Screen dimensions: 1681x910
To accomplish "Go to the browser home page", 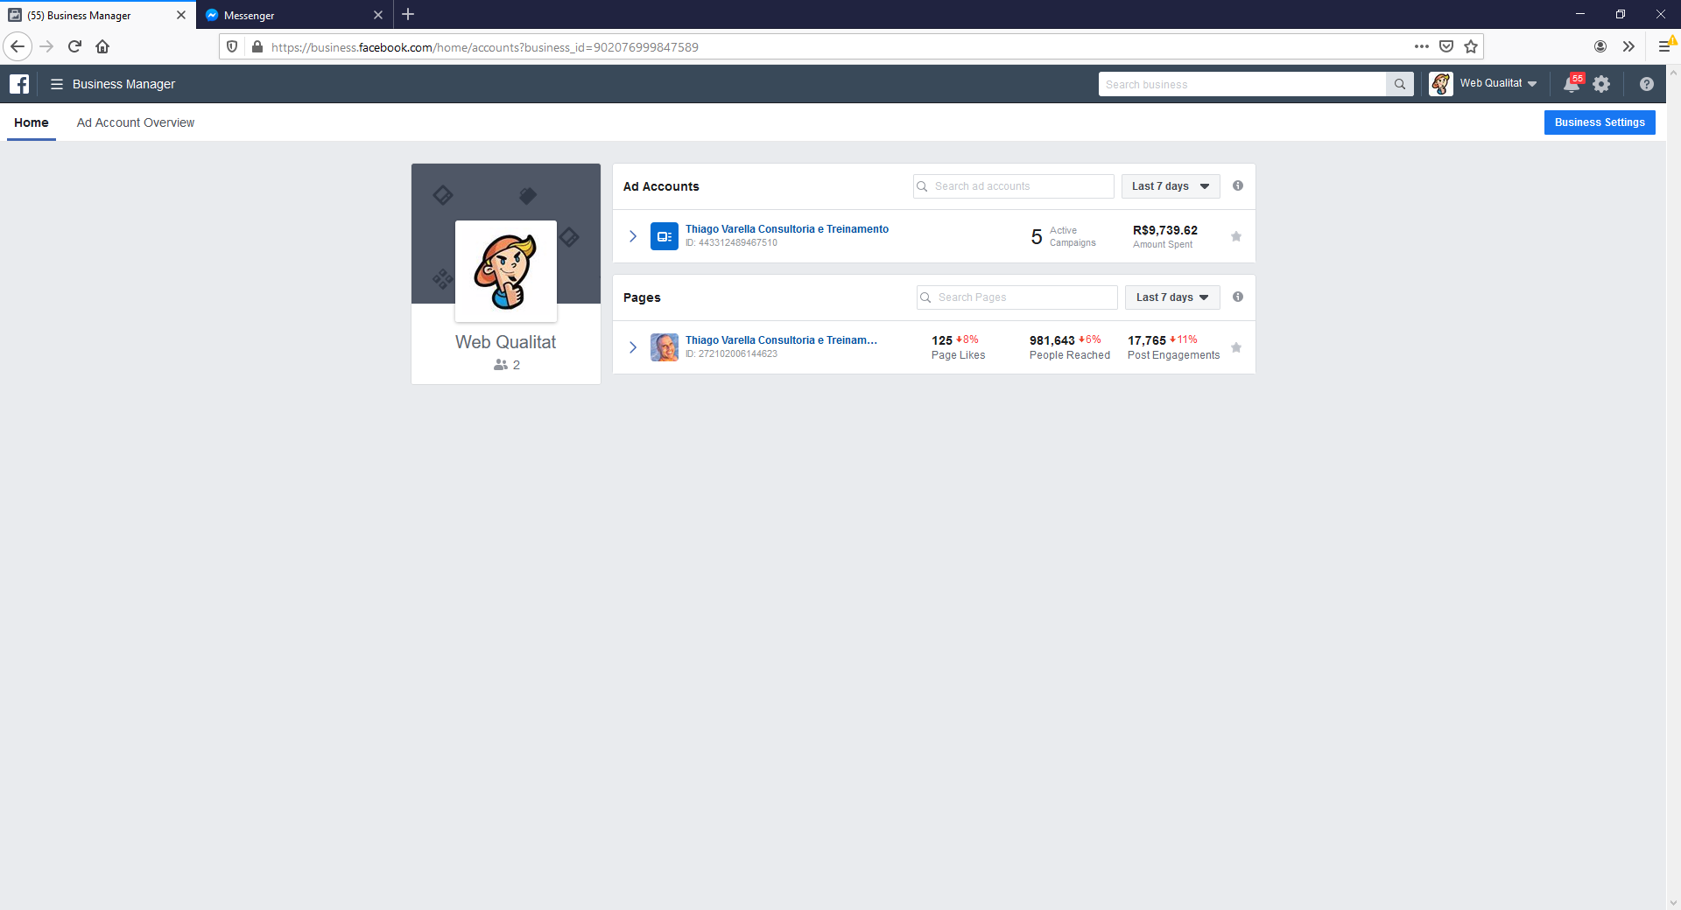I will coord(102,46).
